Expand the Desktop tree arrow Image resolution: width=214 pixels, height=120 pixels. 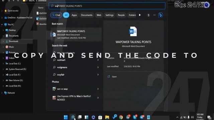pyautogui.click(x=3, y=30)
